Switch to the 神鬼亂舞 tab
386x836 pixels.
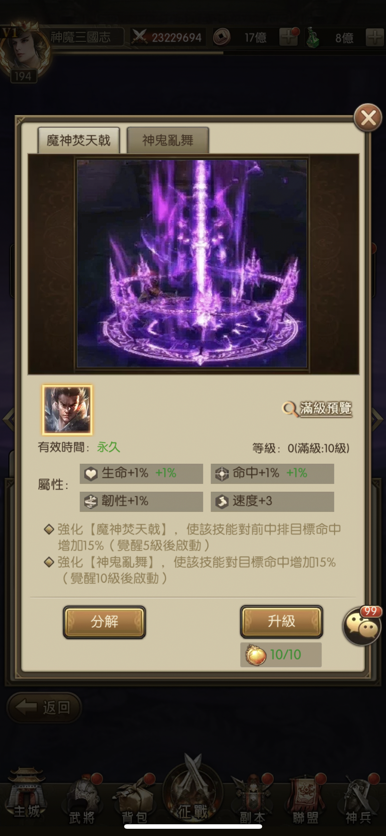tap(167, 140)
